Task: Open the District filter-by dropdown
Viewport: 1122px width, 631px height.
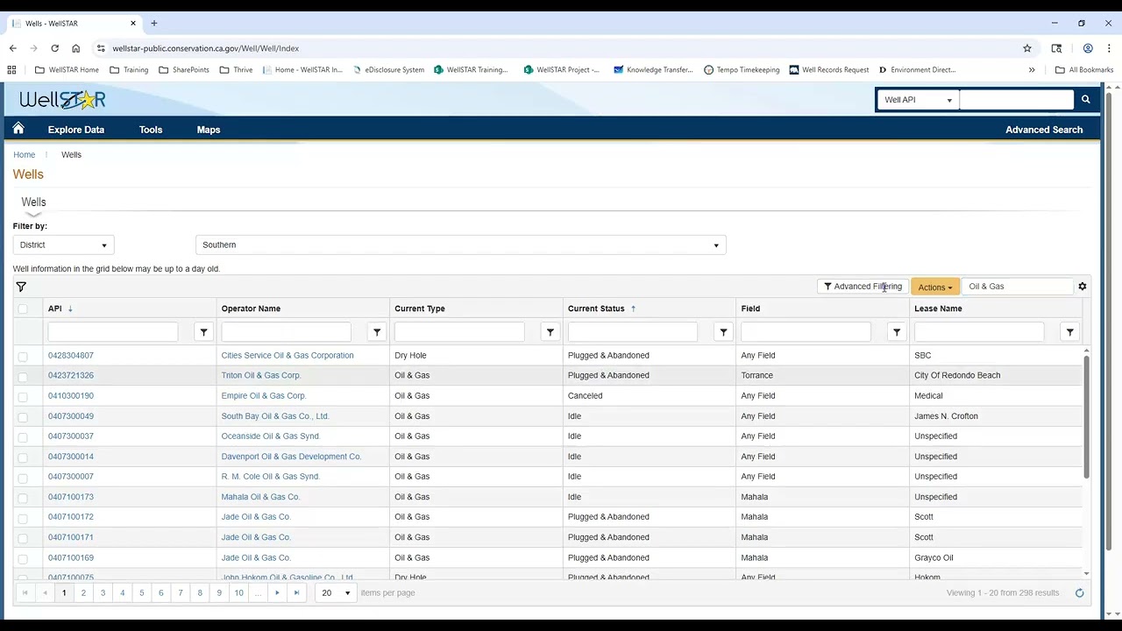Action: 63,245
